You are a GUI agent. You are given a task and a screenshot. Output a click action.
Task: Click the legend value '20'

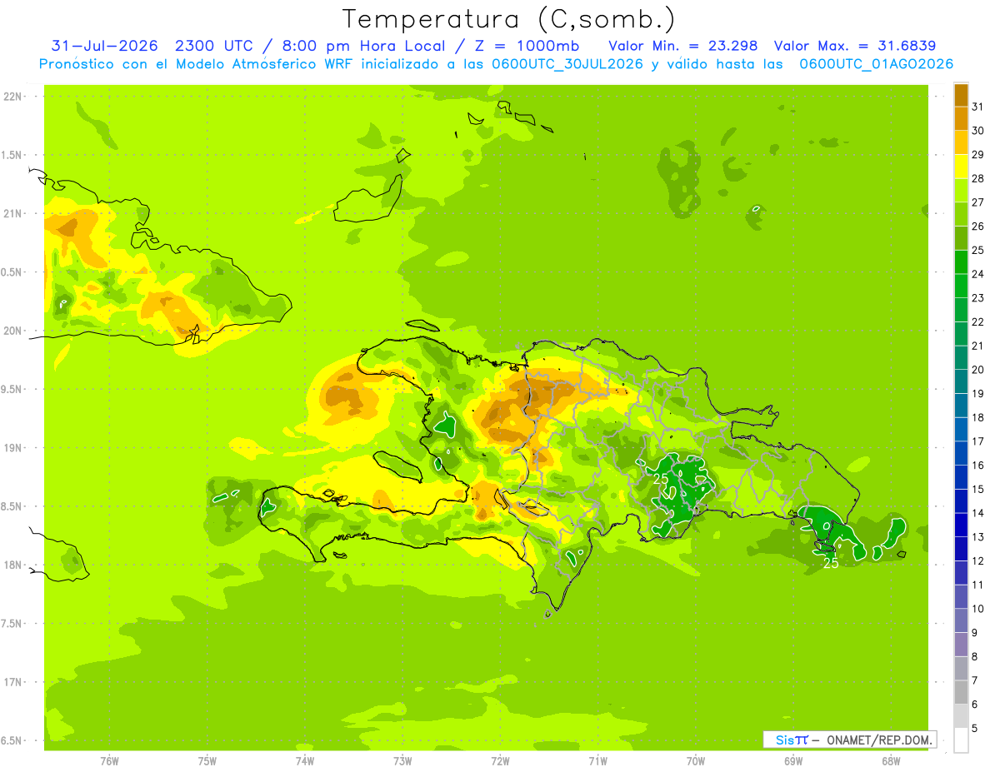coord(977,369)
